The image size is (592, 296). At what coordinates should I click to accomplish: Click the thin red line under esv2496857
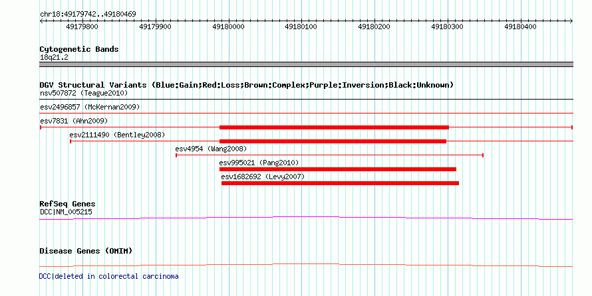(306, 113)
